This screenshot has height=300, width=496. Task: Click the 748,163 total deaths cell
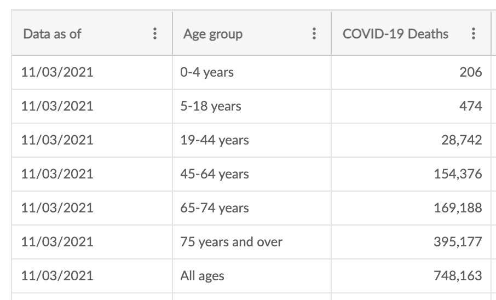tap(411, 275)
